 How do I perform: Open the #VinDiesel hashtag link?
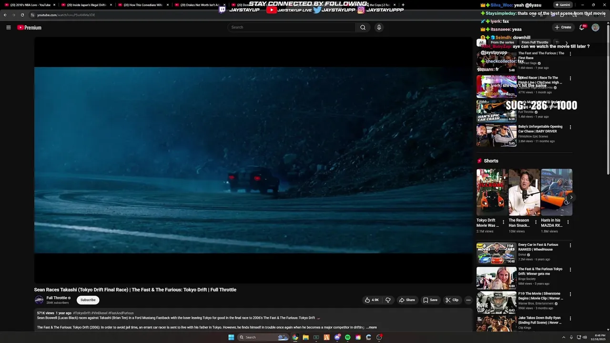click(x=99, y=313)
